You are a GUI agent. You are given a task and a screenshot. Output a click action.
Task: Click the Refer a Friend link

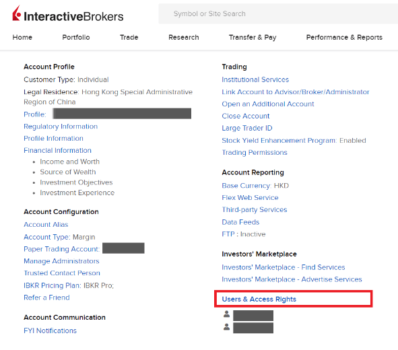click(x=46, y=297)
